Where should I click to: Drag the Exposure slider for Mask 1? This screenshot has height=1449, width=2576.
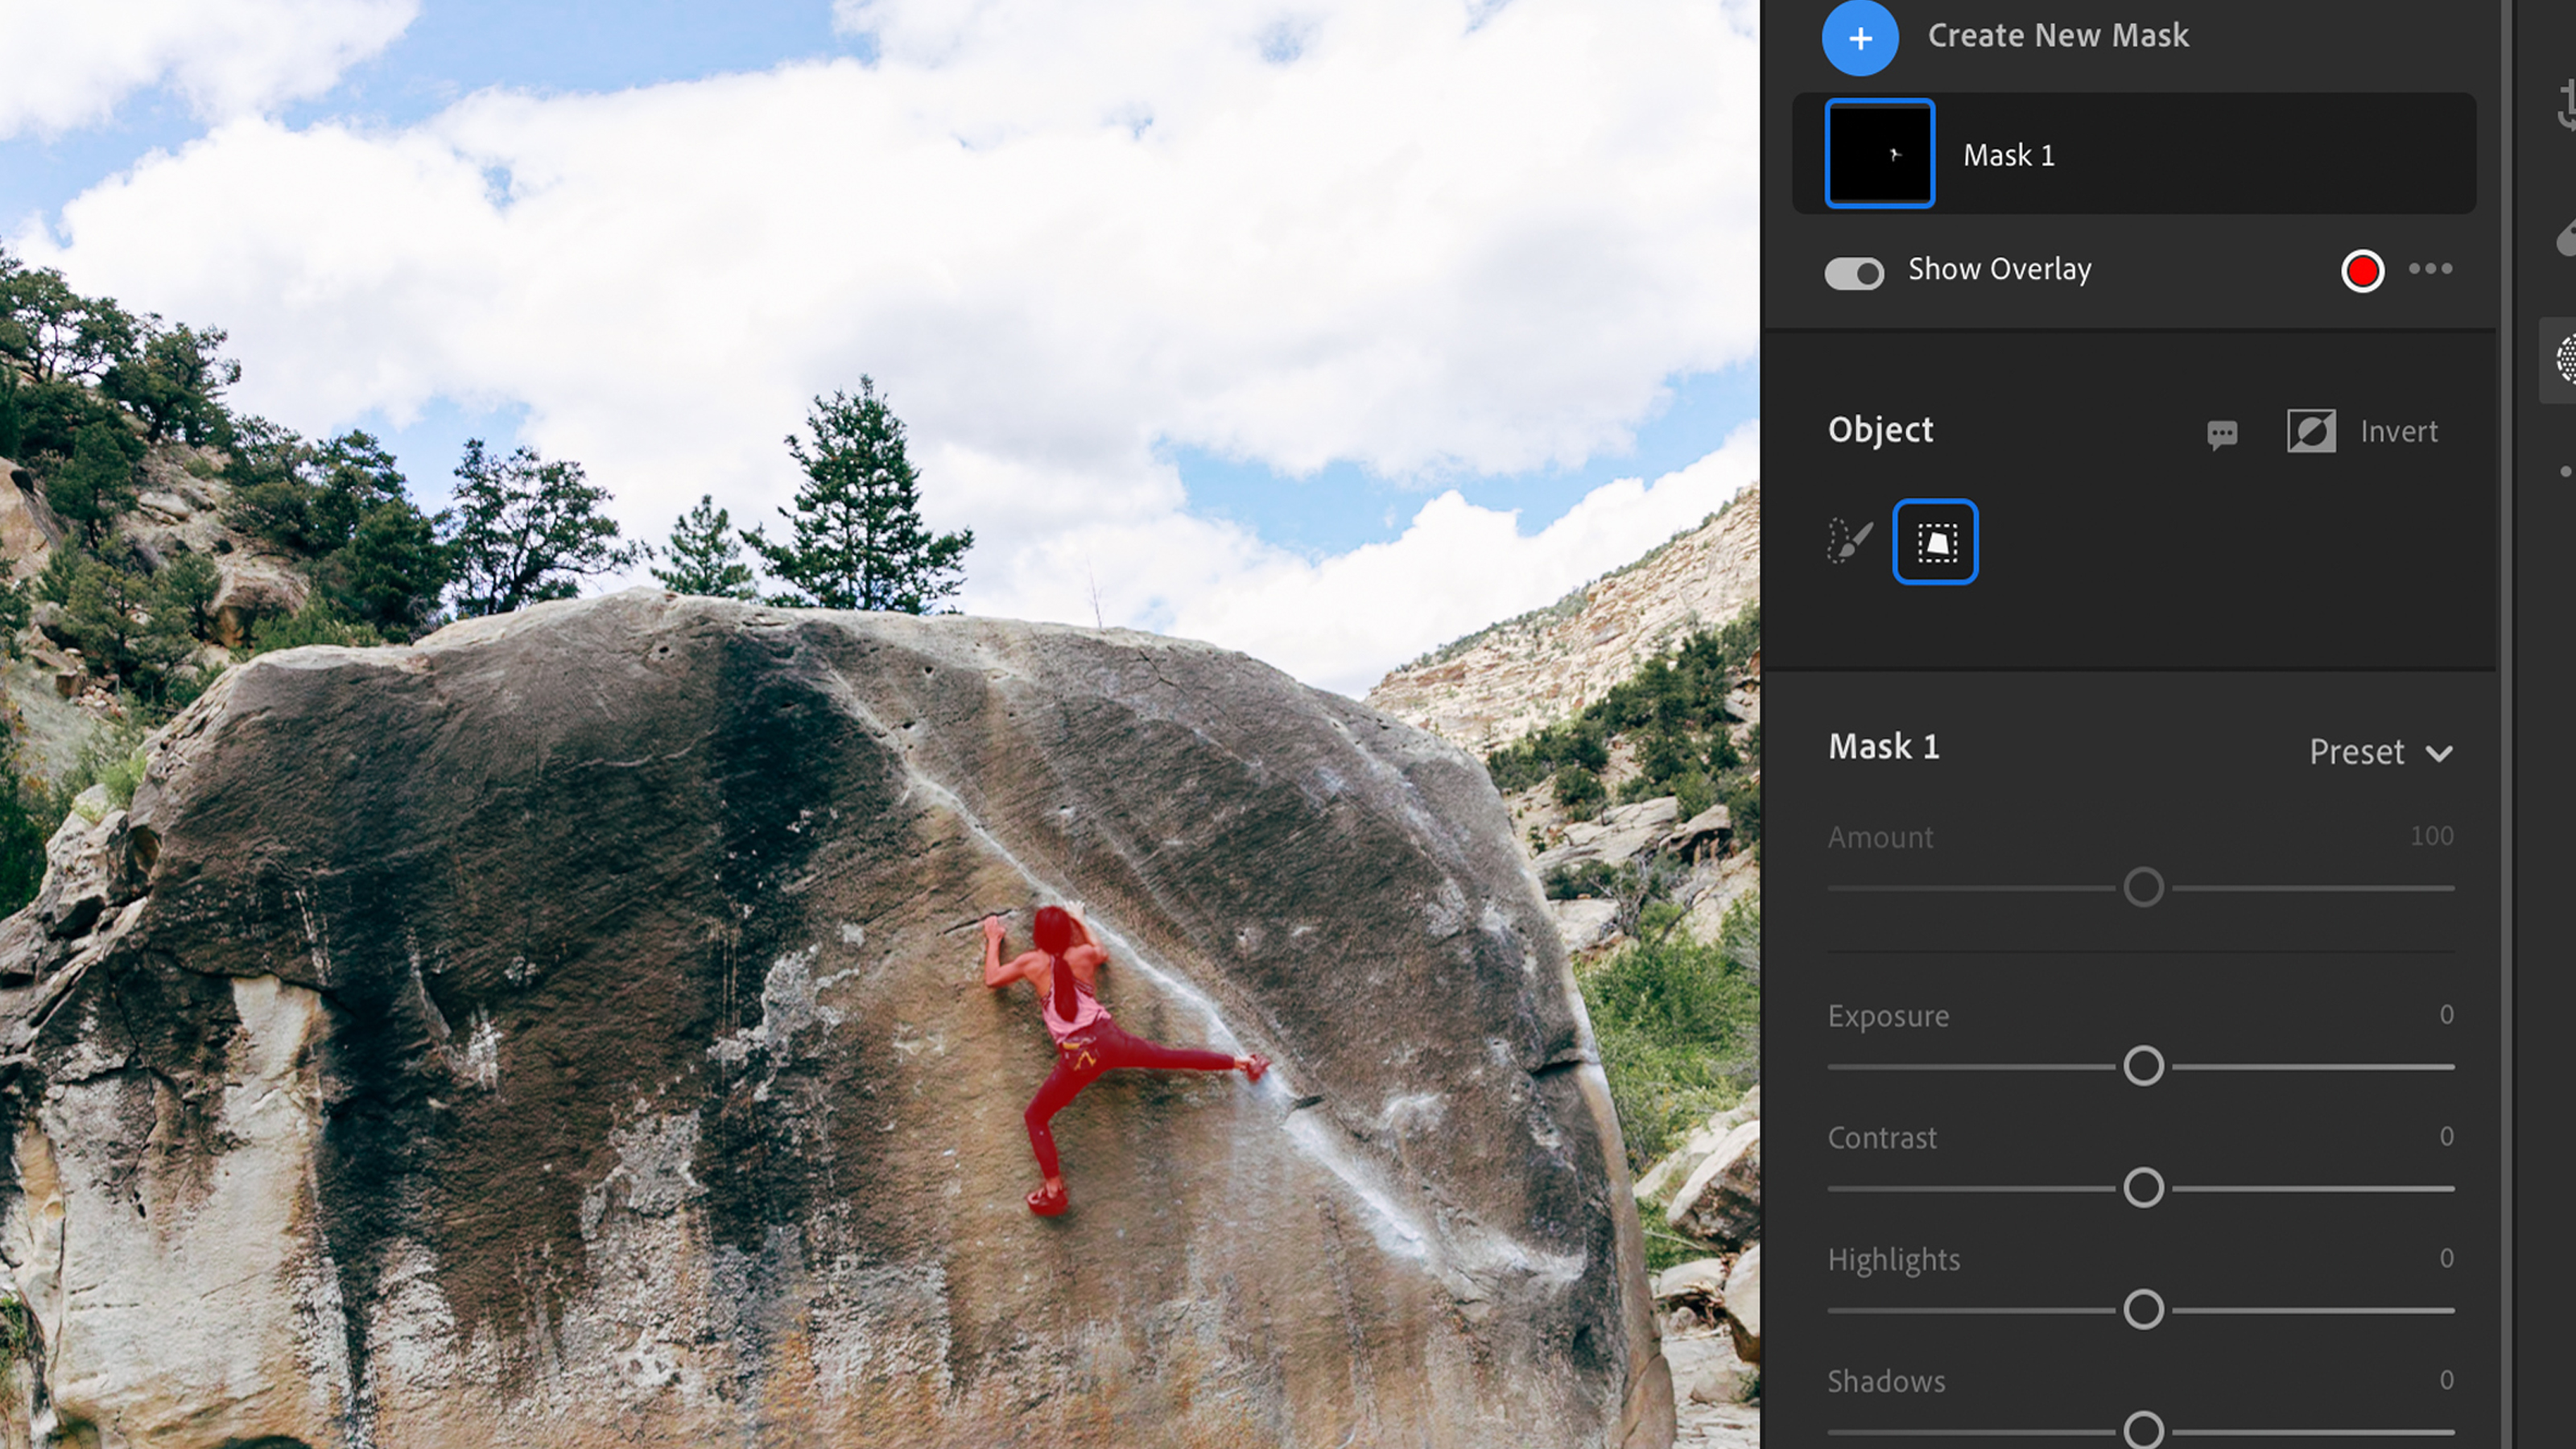[2140, 1065]
